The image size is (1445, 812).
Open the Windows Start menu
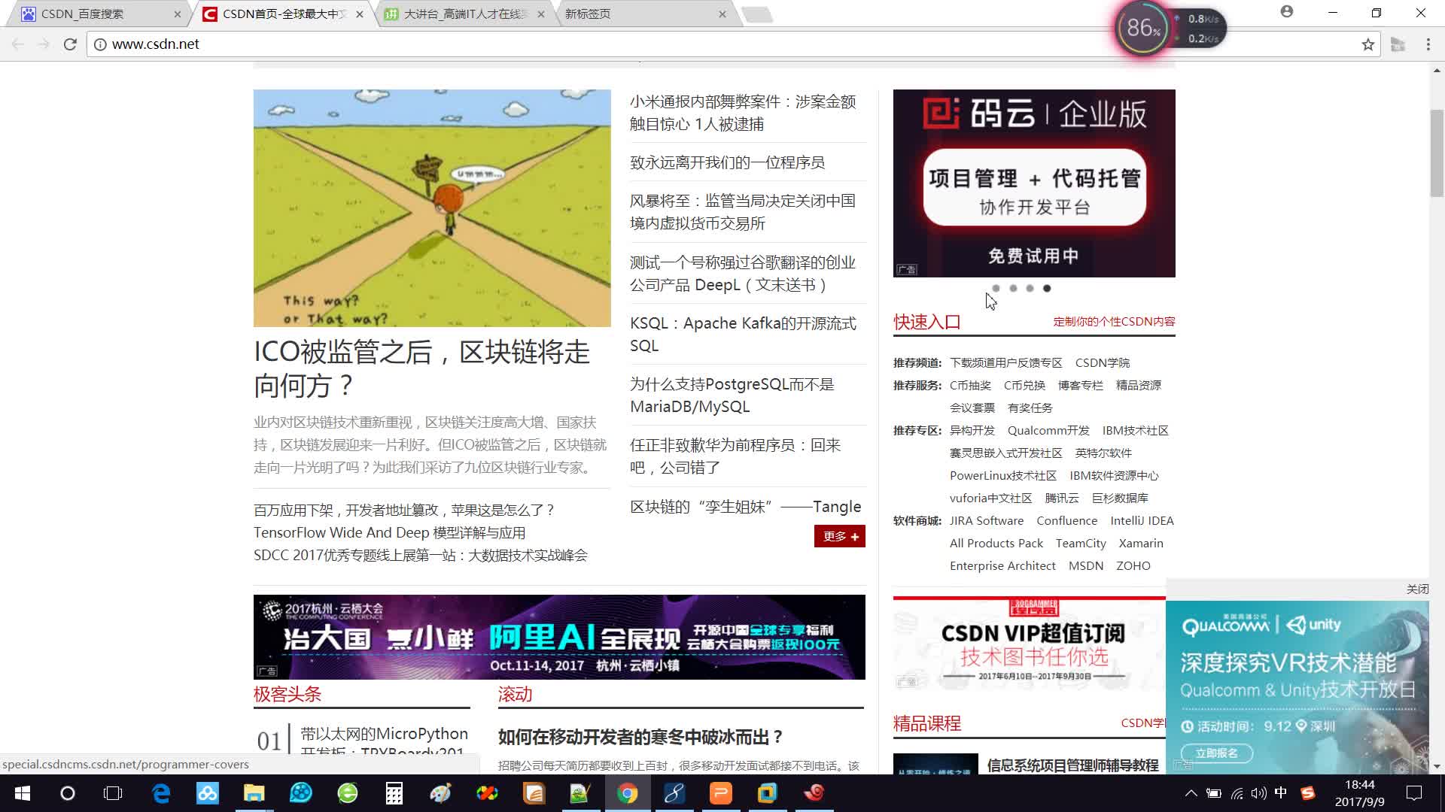(x=23, y=793)
